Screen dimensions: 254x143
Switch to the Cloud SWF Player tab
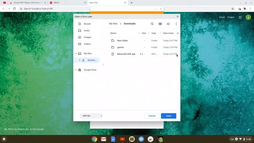click(28, 3)
